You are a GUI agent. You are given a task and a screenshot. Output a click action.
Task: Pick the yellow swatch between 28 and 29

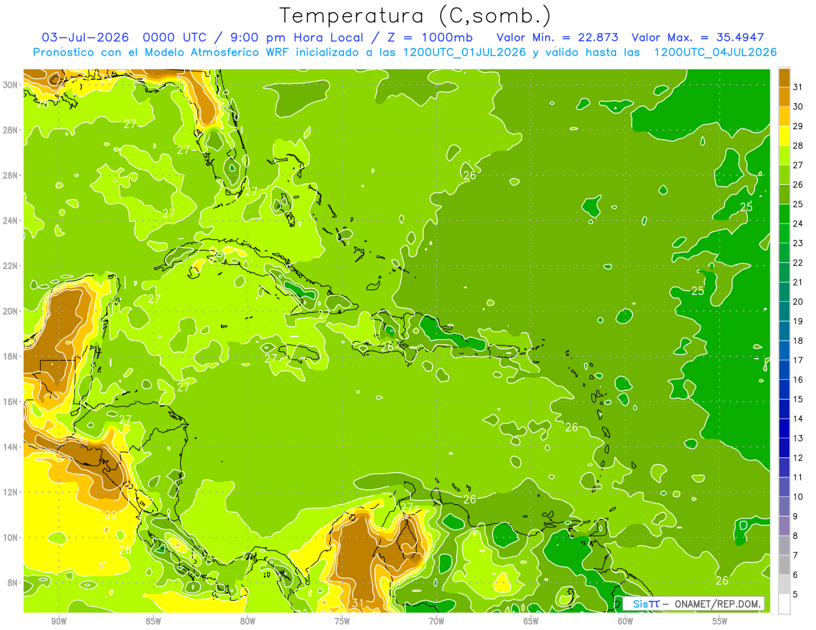pos(784,136)
